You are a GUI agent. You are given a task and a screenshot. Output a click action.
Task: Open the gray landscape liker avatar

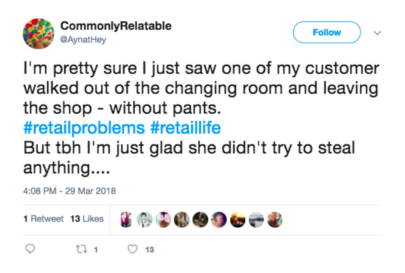(256, 220)
